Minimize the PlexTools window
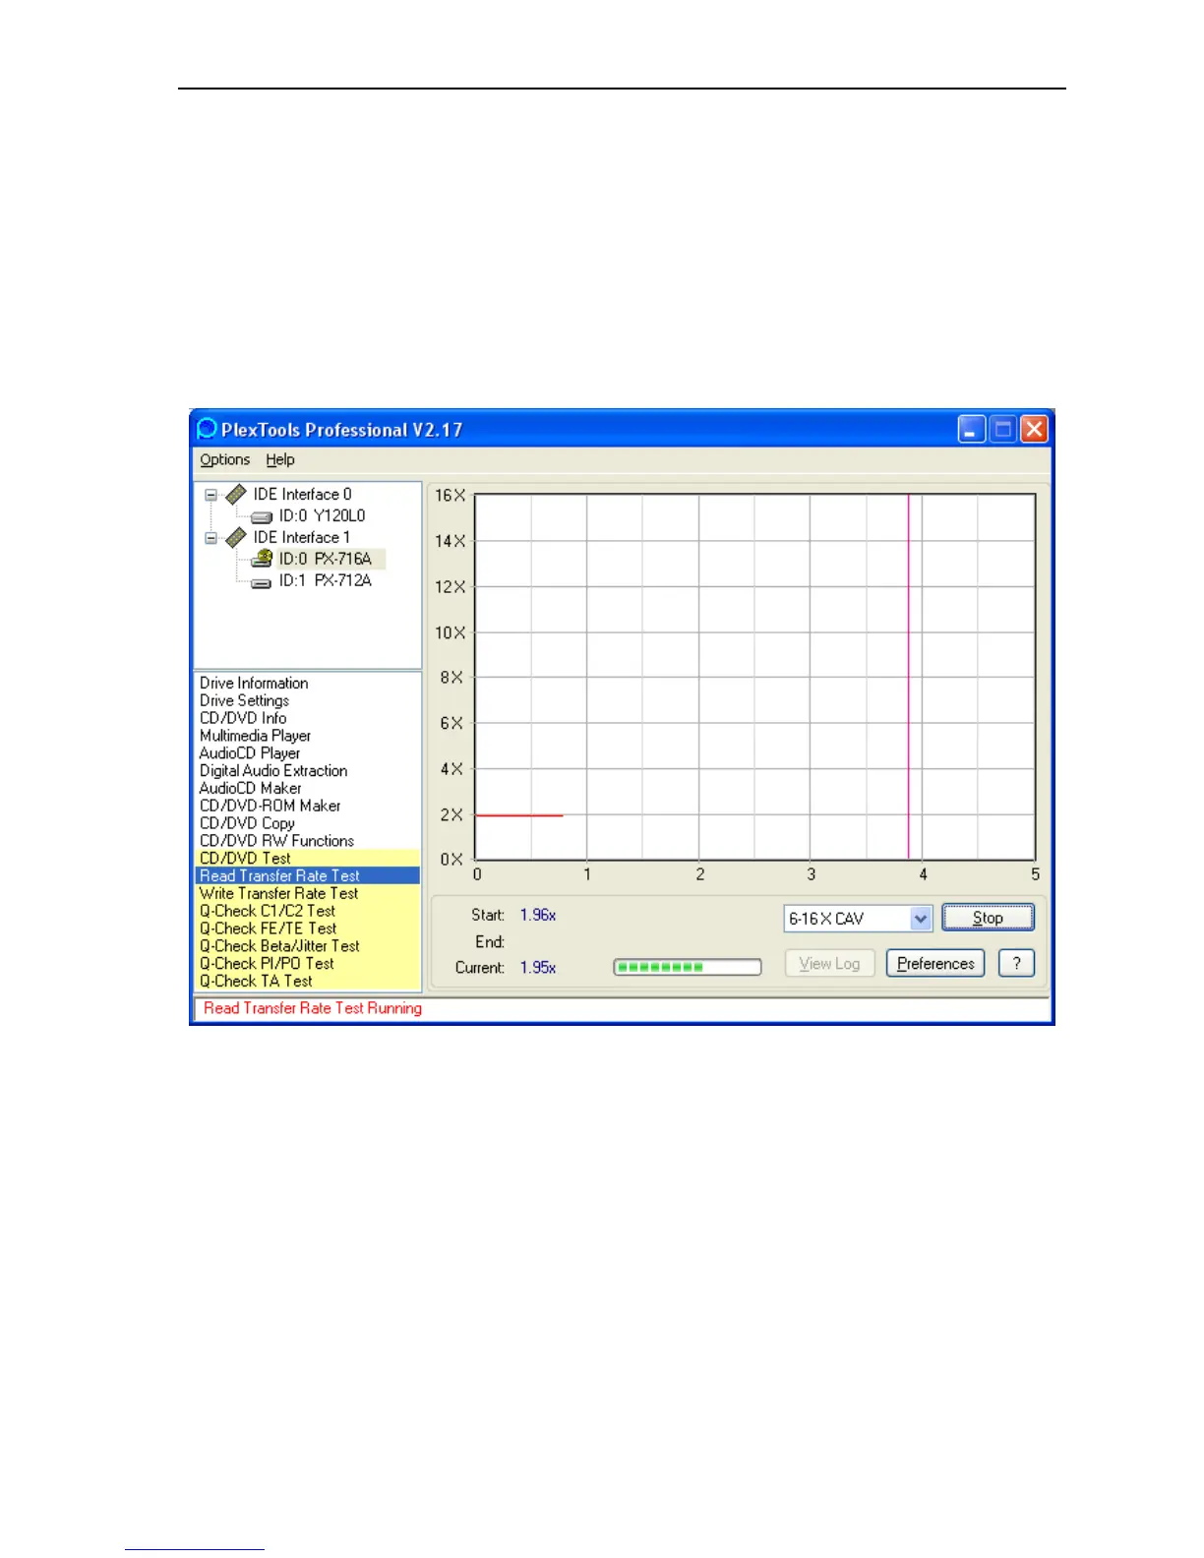 click(972, 429)
